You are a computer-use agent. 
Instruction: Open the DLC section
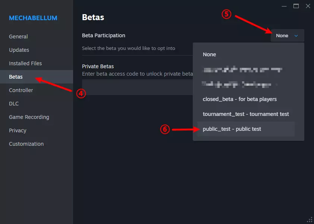[14, 104]
